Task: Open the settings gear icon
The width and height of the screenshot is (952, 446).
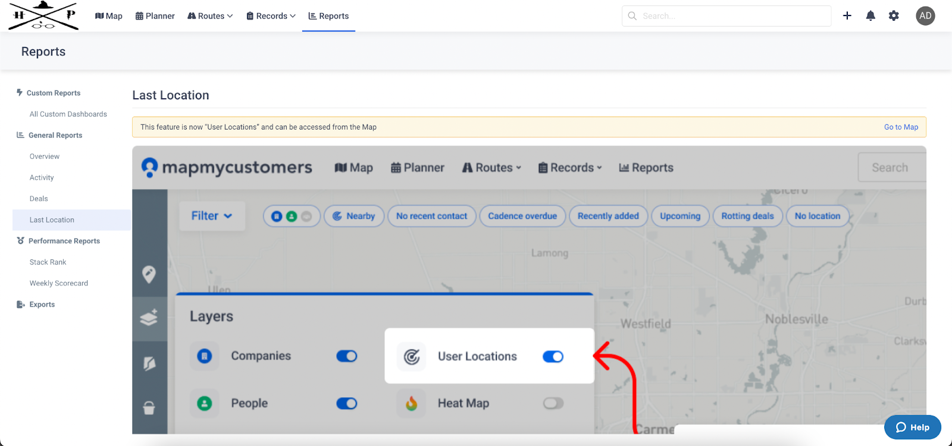Action: 894,16
